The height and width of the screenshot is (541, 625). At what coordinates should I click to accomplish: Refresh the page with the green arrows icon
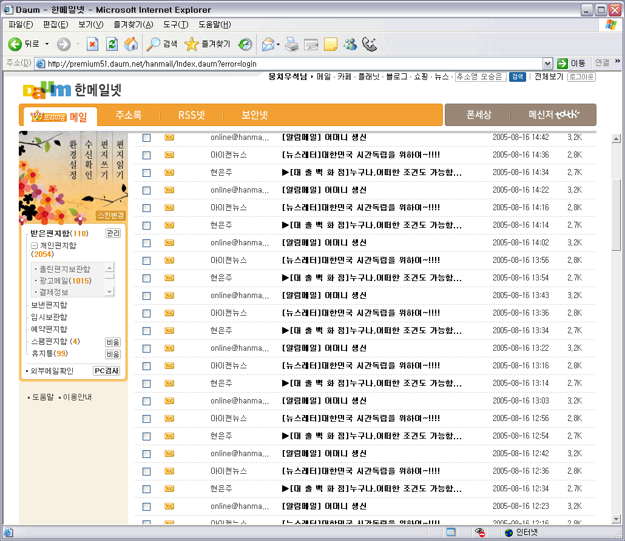point(112,44)
